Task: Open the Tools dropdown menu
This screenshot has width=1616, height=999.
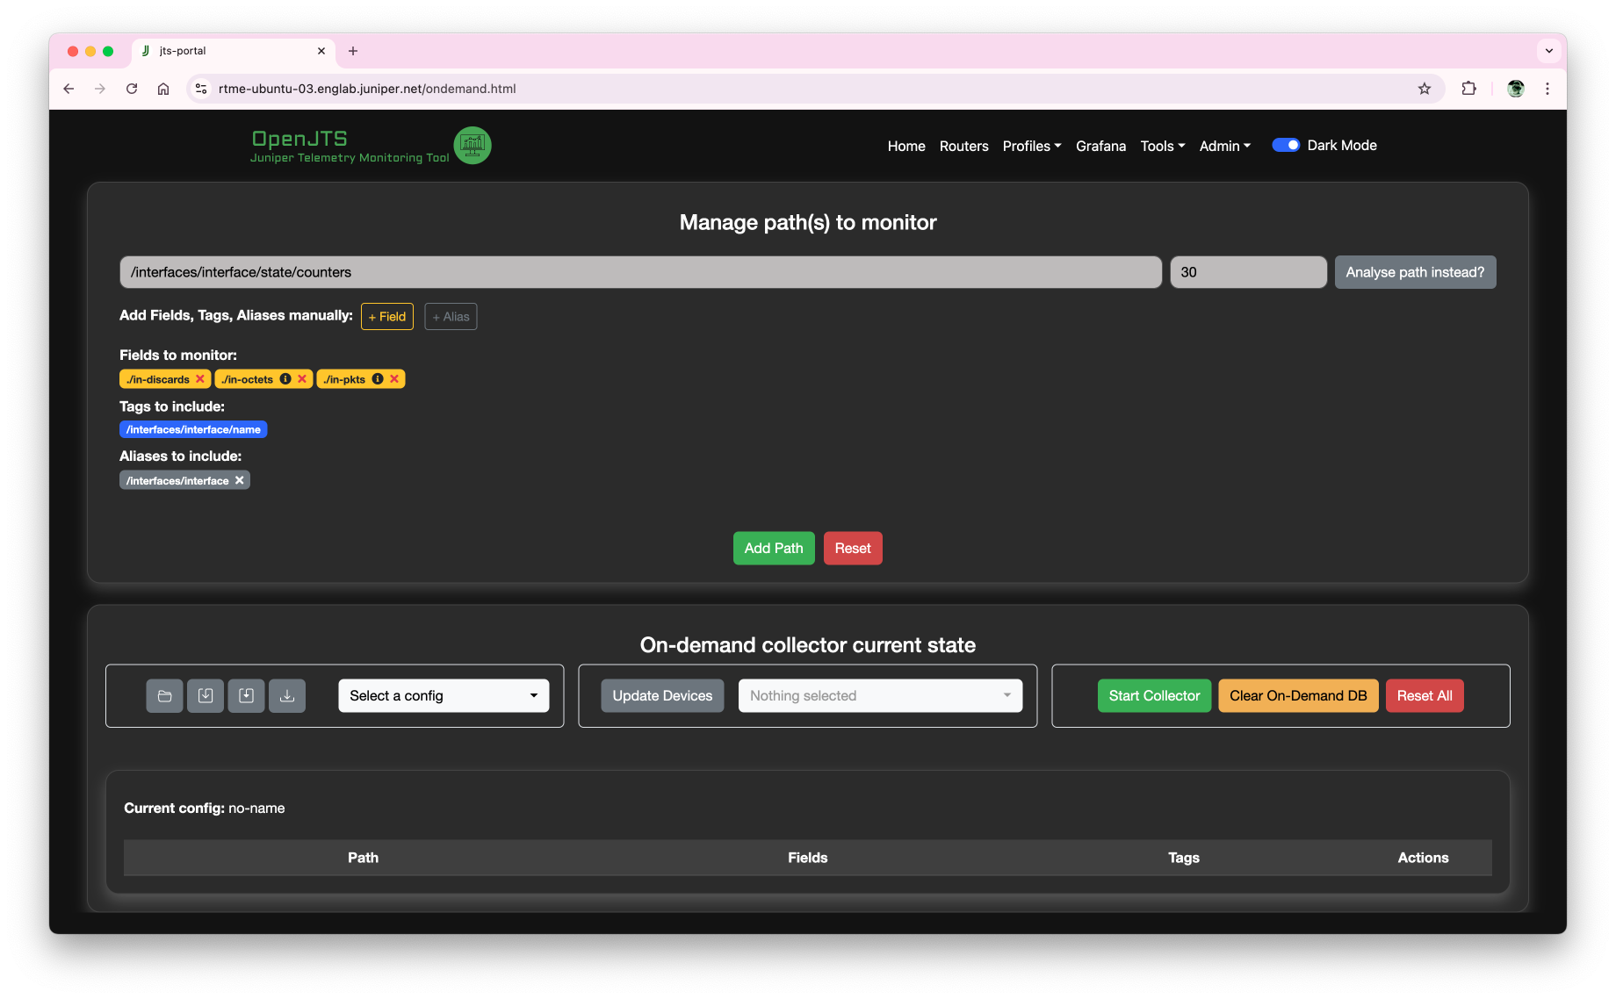Action: 1162,147
